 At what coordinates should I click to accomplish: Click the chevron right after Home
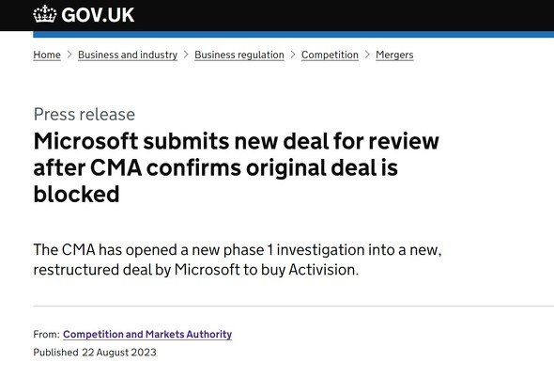tap(69, 55)
